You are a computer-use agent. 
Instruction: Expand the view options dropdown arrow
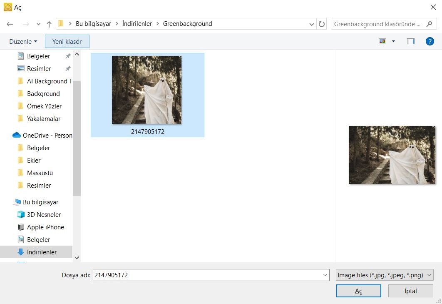point(393,41)
